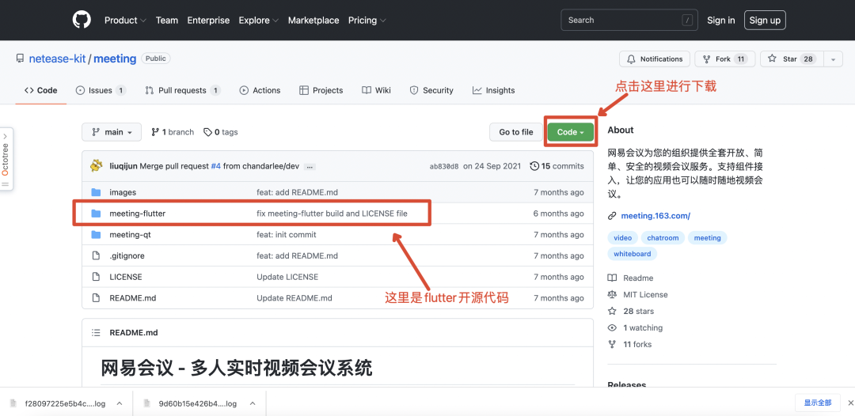Open the Marketplace link
This screenshot has height=416, width=855.
click(313, 20)
